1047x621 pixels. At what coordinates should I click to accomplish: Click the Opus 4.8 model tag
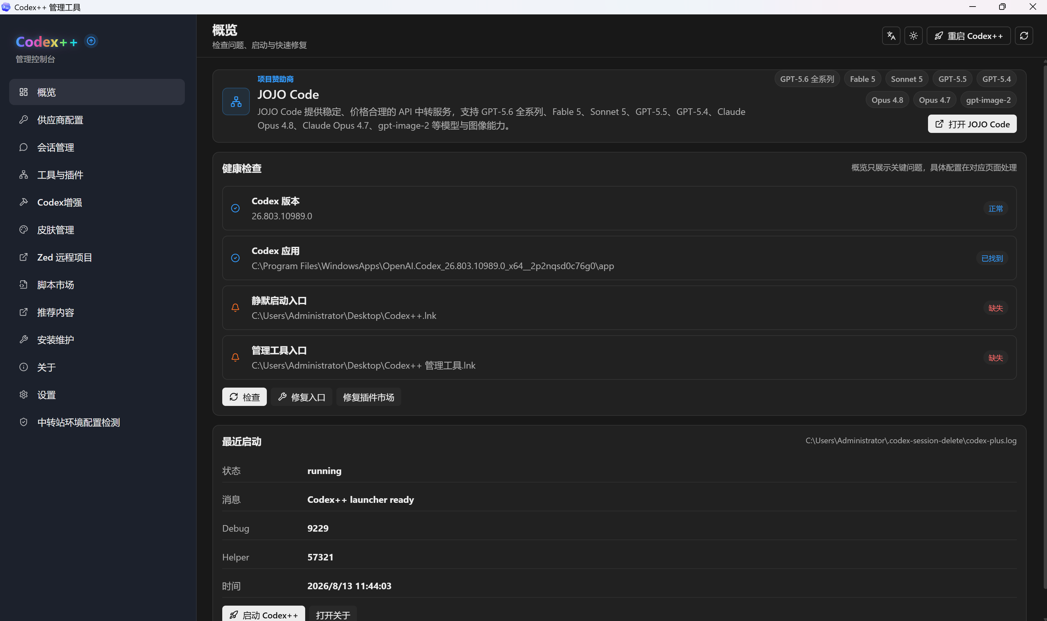coord(887,100)
